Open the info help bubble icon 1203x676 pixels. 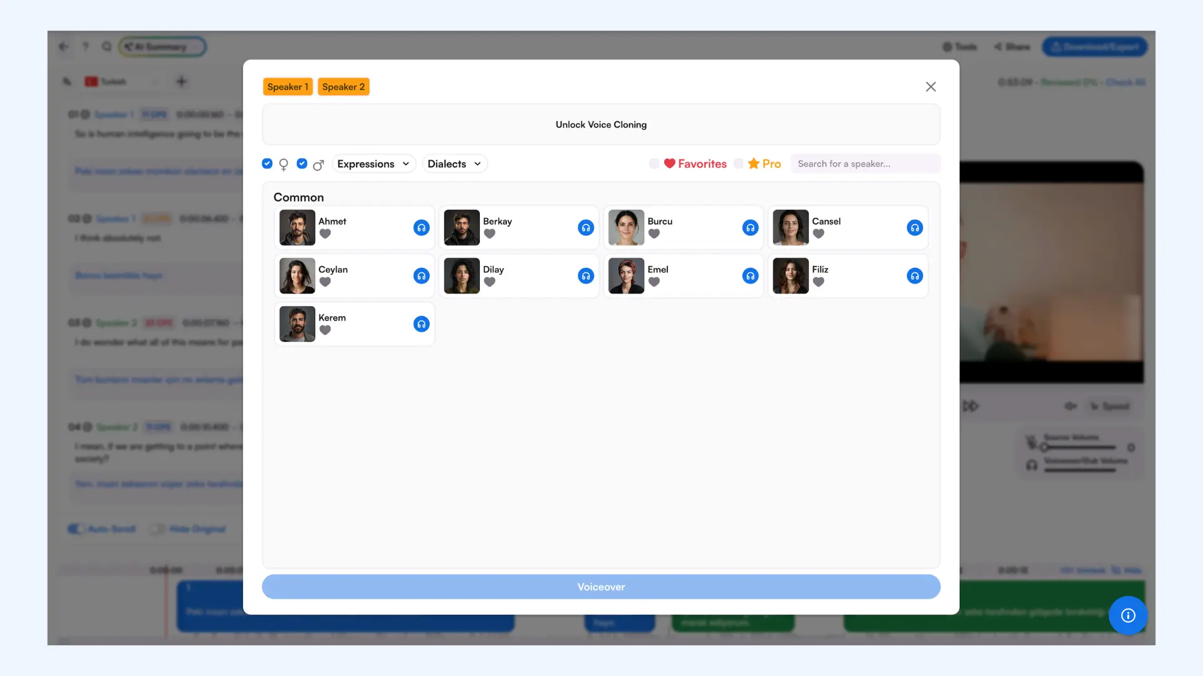click(1128, 615)
